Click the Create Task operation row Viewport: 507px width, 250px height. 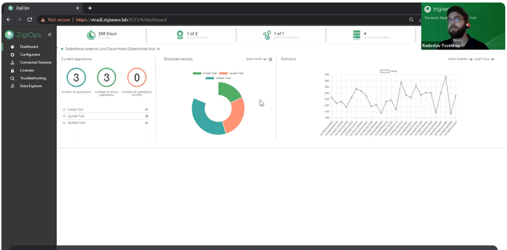106,109
